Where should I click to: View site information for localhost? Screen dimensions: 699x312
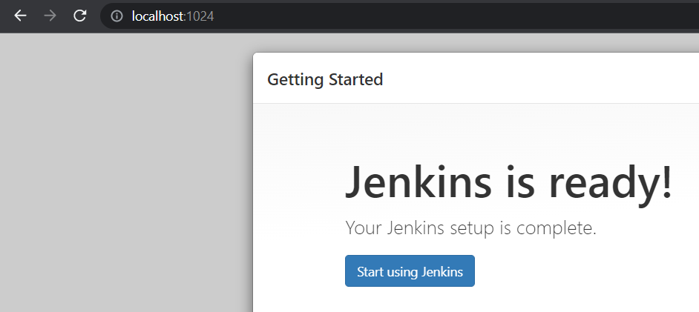pyautogui.click(x=116, y=16)
